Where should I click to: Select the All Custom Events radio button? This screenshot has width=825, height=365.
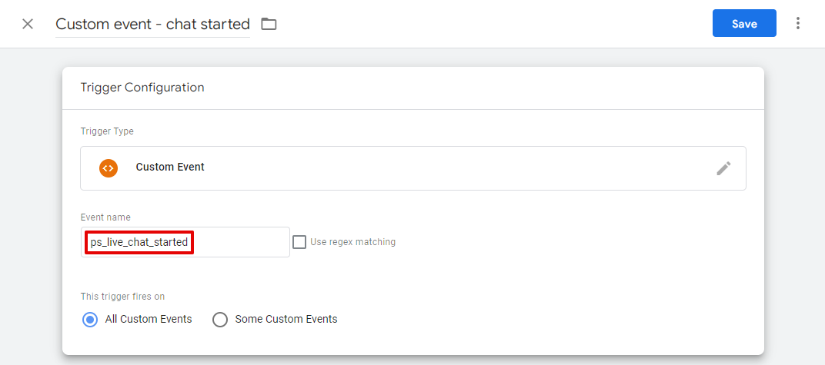[90, 319]
